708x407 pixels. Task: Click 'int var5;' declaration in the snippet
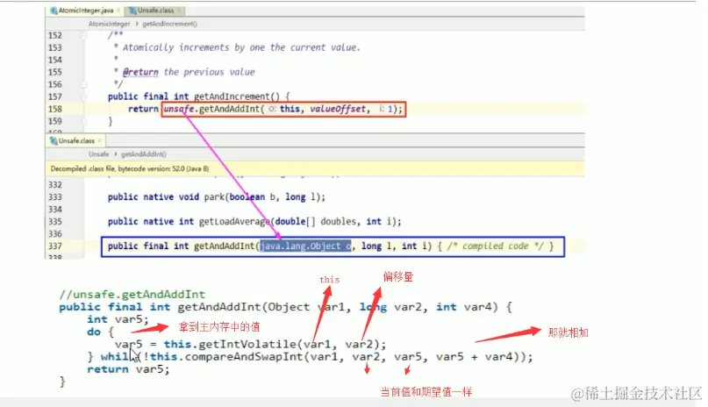pos(118,319)
